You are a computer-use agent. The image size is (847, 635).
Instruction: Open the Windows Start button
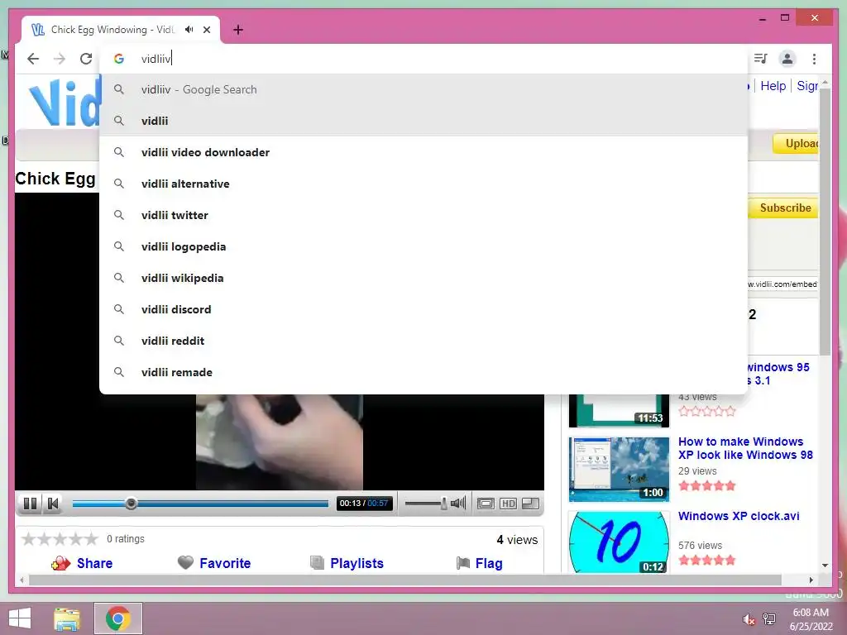coord(20,618)
